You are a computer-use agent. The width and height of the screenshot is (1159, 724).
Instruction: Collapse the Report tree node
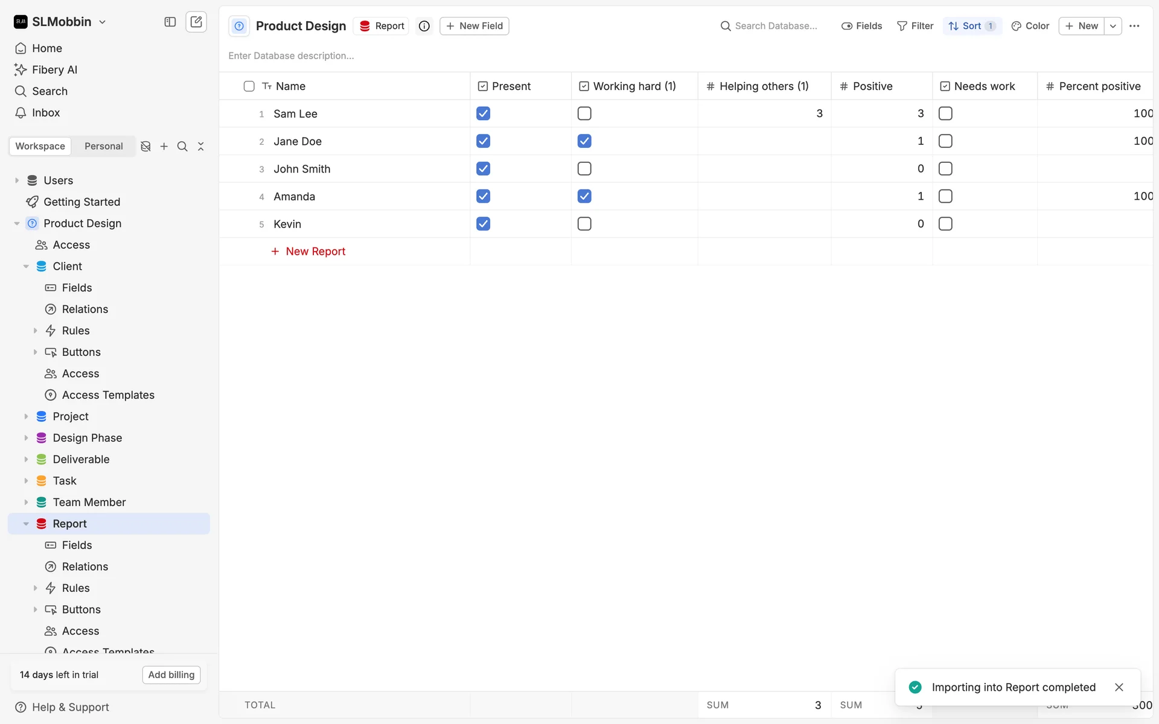click(26, 524)
